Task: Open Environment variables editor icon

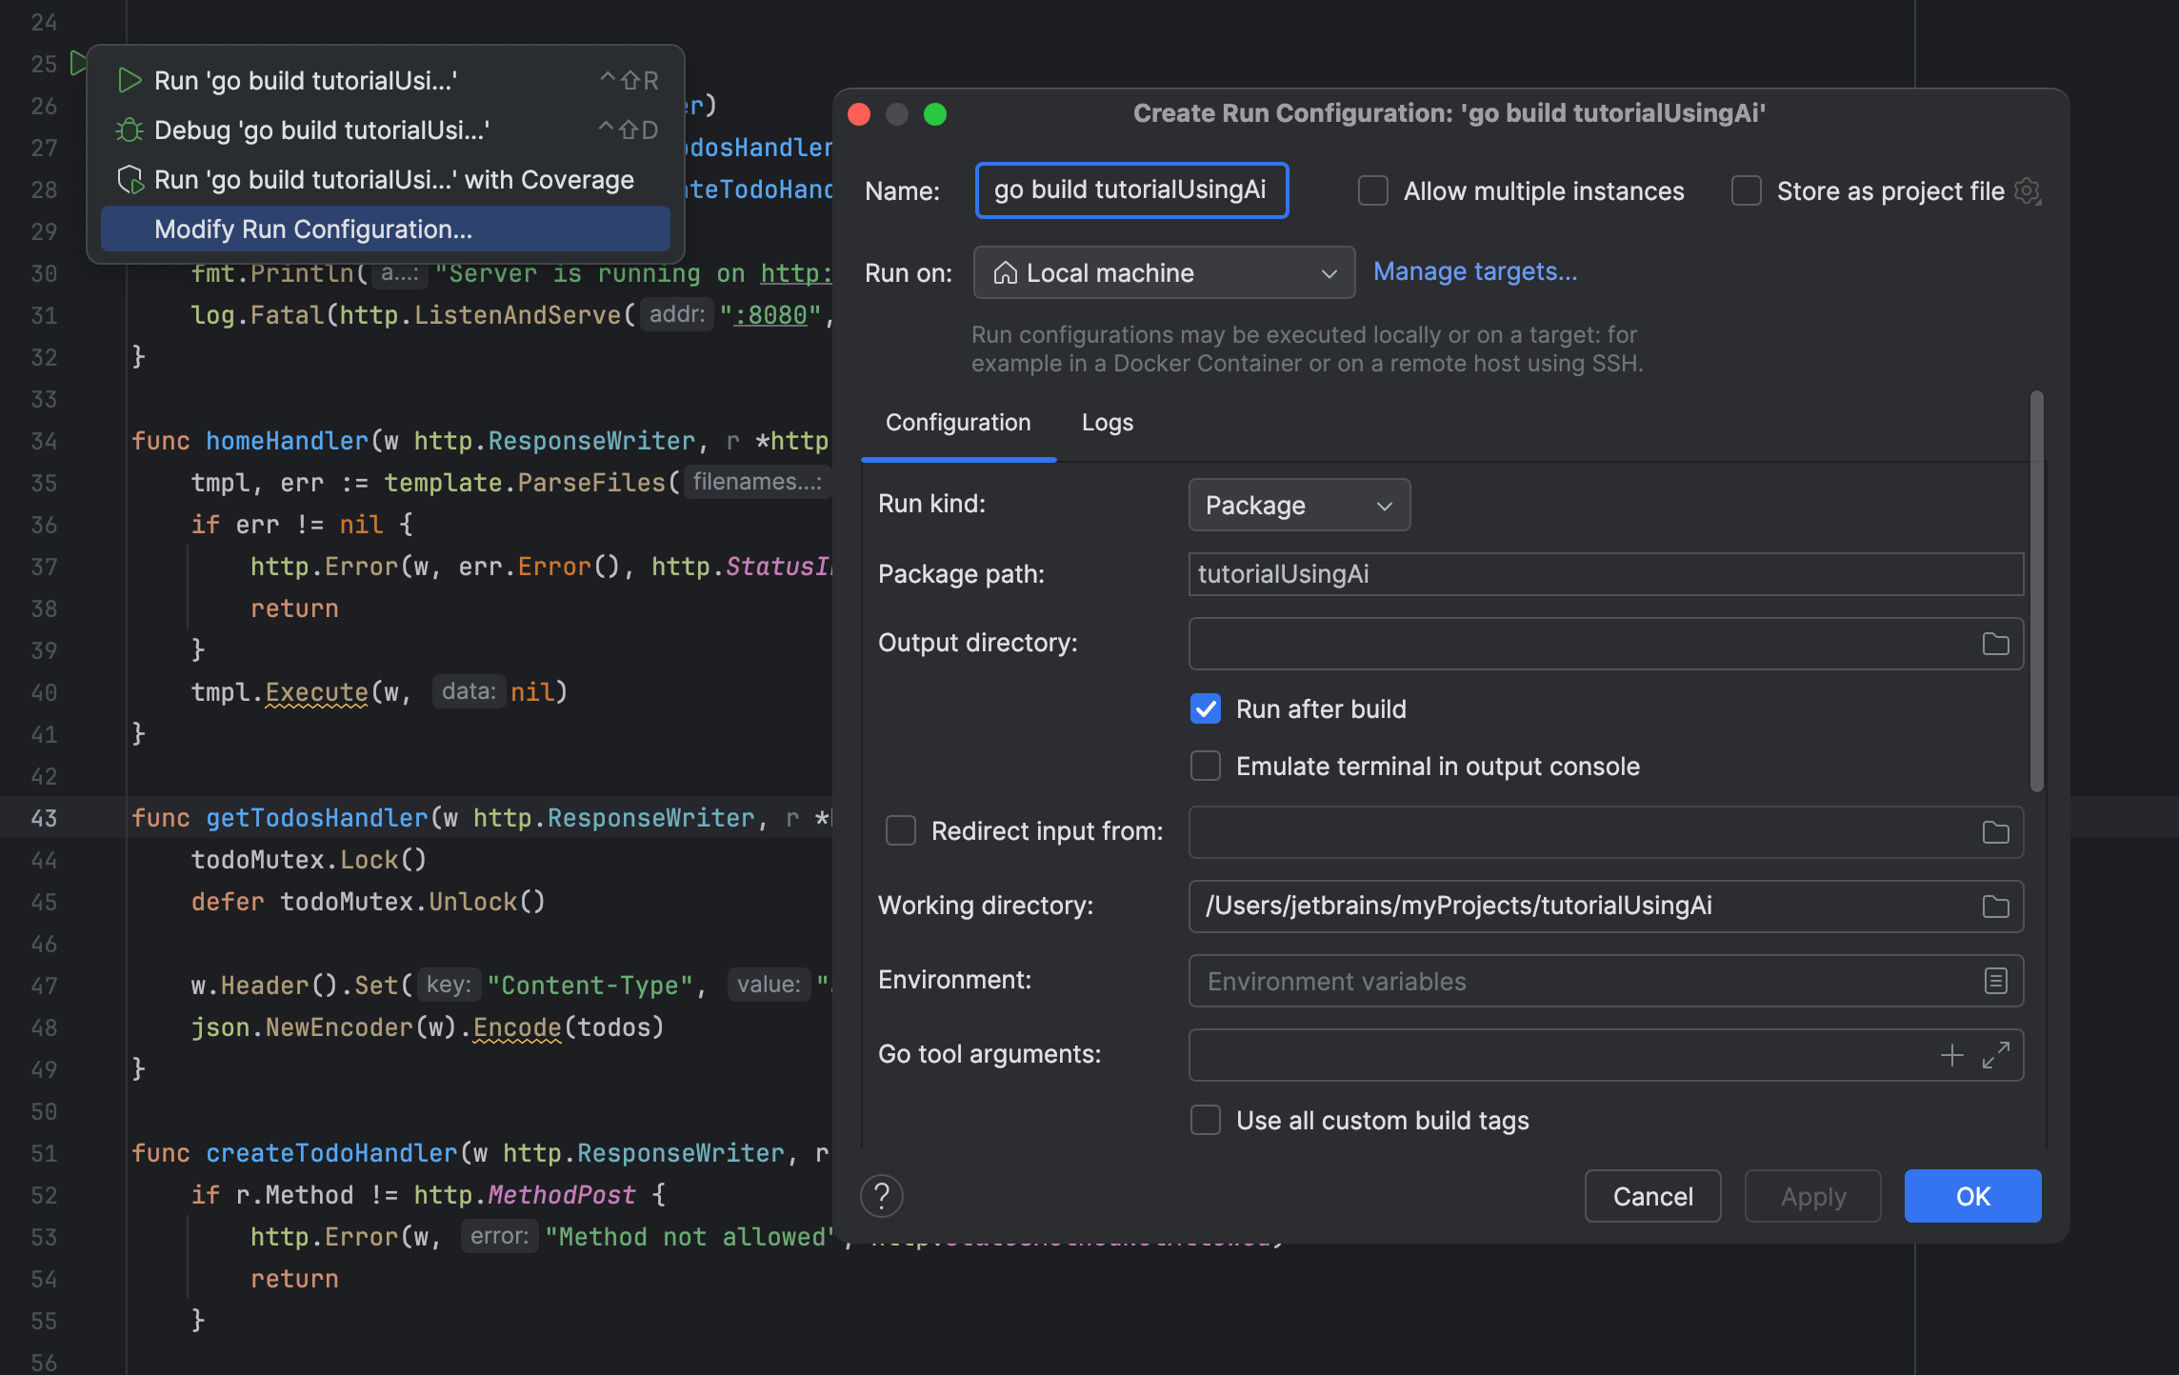Action: point(1995,981)
